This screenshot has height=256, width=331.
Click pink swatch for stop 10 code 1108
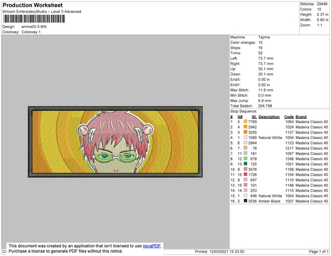(x=245, y=169)
